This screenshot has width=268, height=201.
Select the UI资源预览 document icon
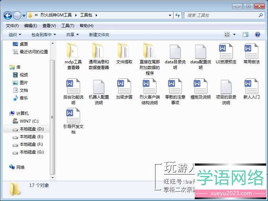coord(225,51)
